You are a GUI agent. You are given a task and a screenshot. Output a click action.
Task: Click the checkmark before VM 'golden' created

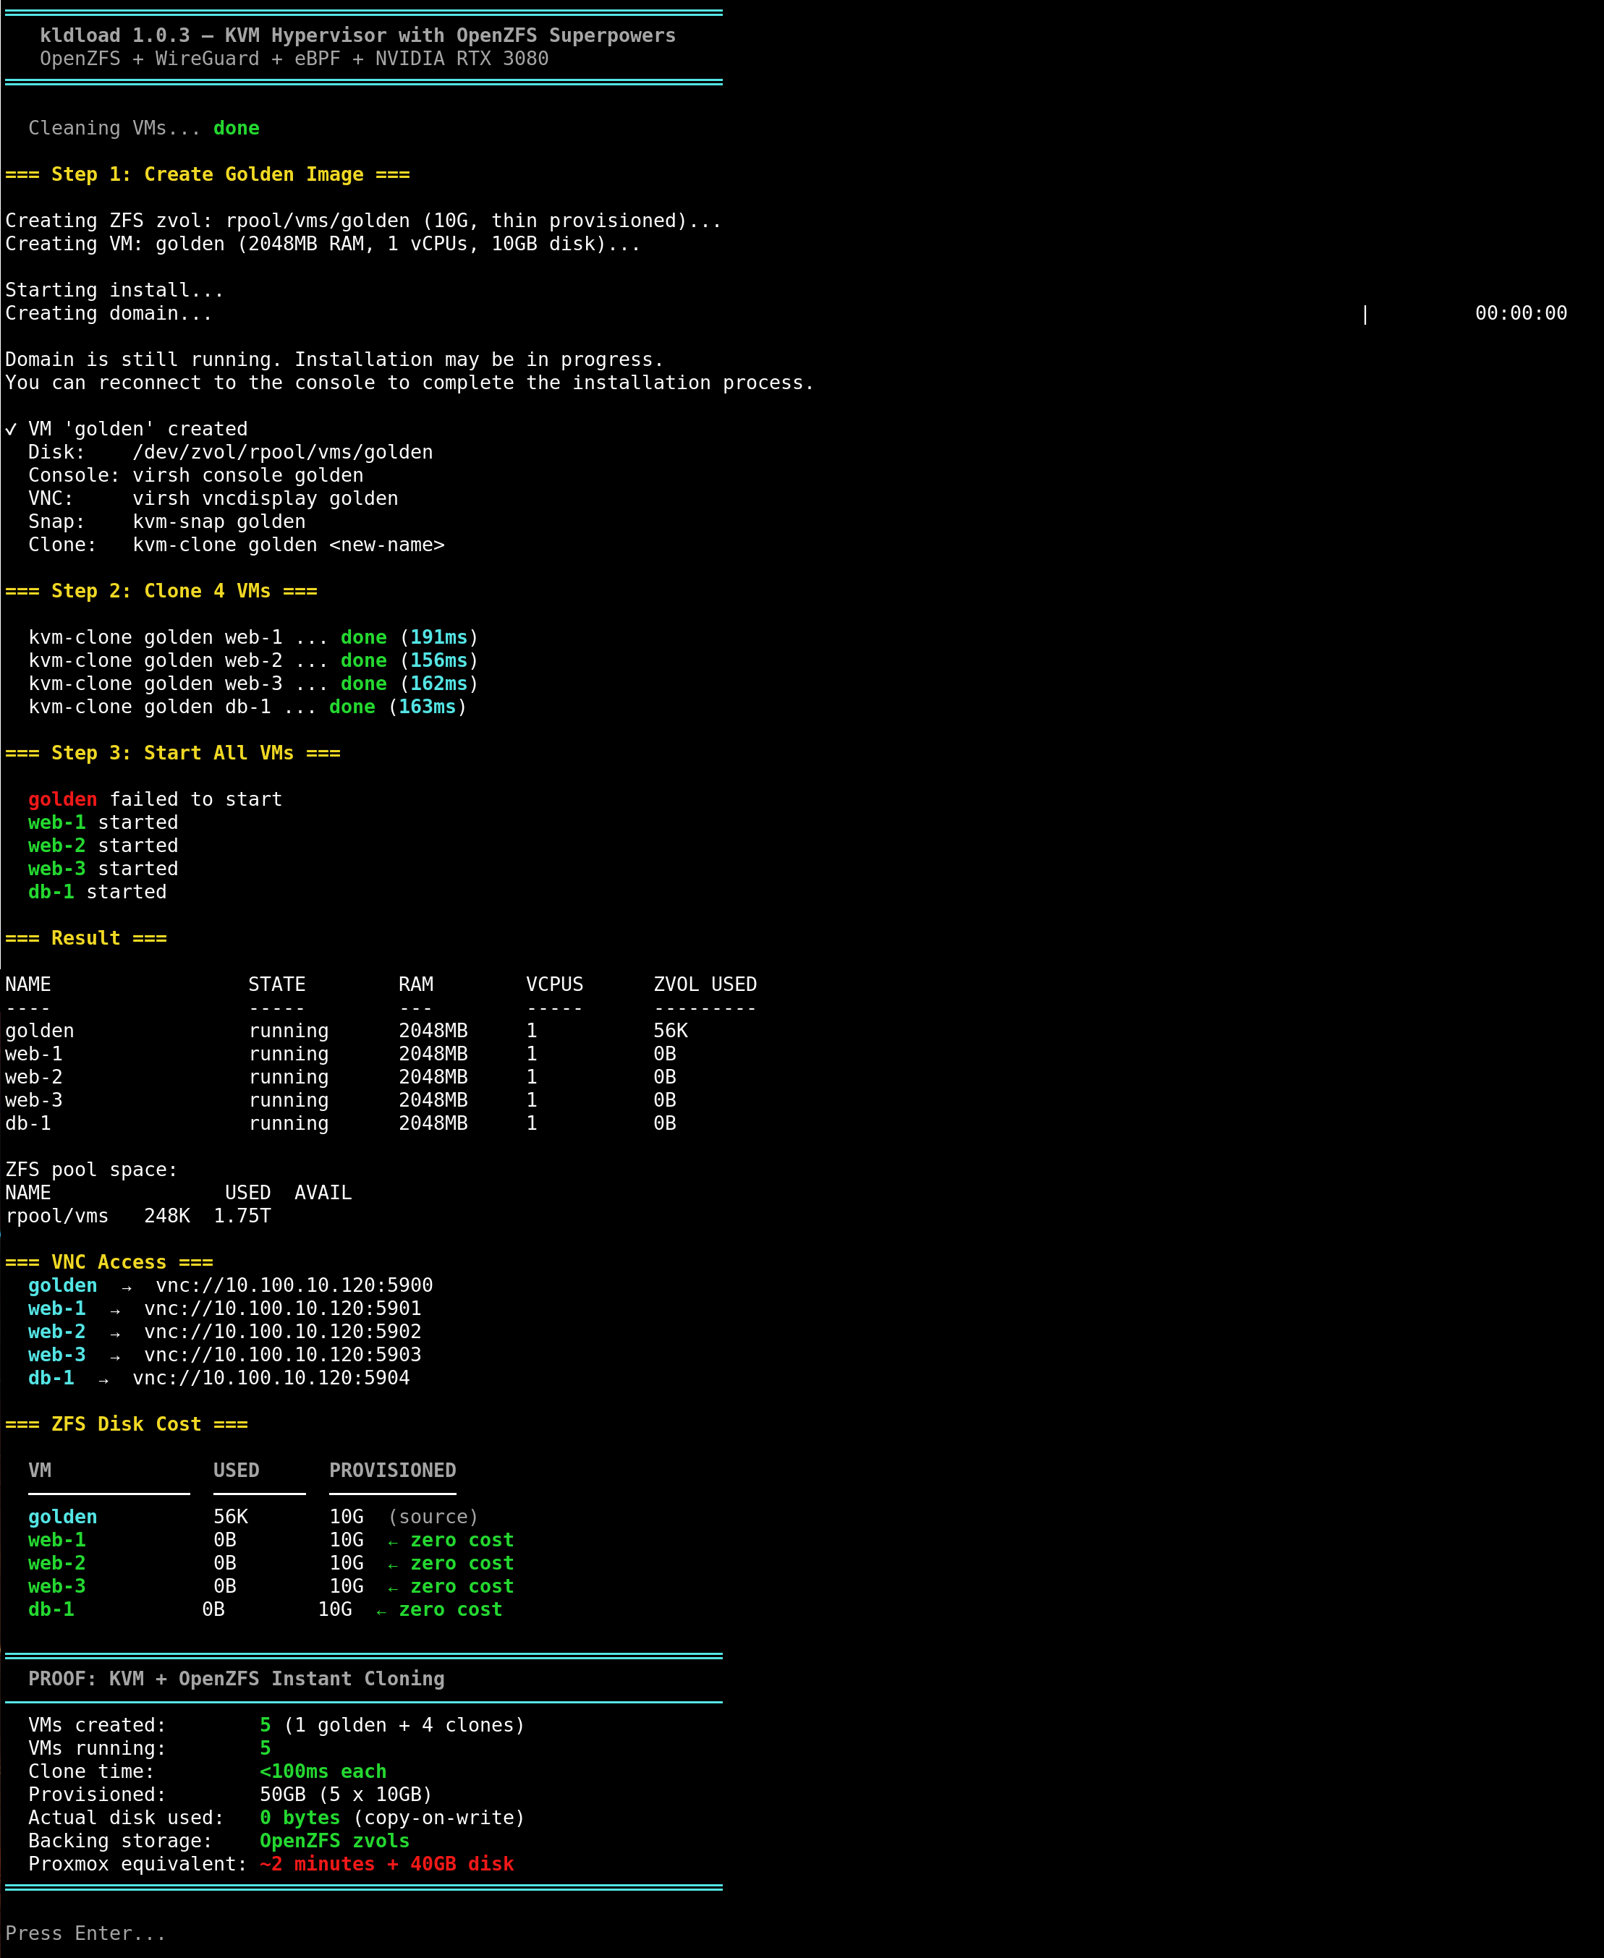tap(11, 430)
